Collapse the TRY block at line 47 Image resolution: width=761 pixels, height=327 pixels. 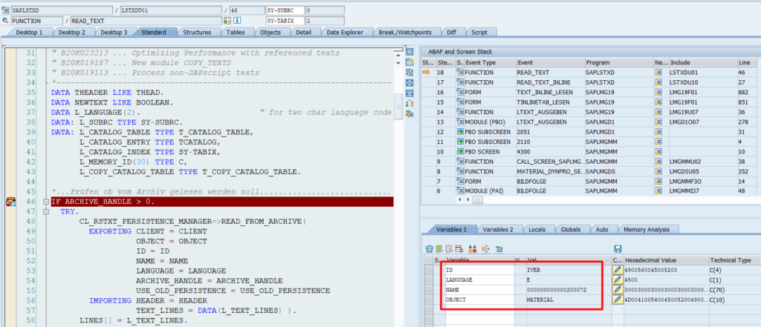point(46,211)
